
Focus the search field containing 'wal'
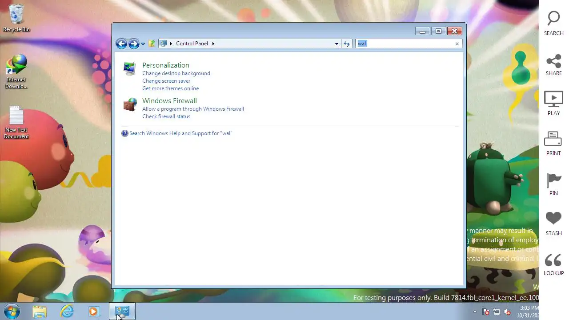405,44
